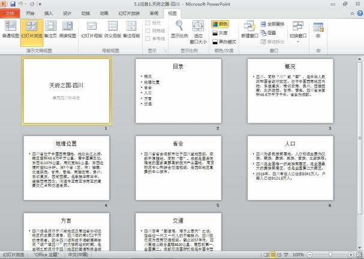The image size is (364, 259).
Task: Select slide 5 thumbnail titled 省会
Action: (178, 170)
